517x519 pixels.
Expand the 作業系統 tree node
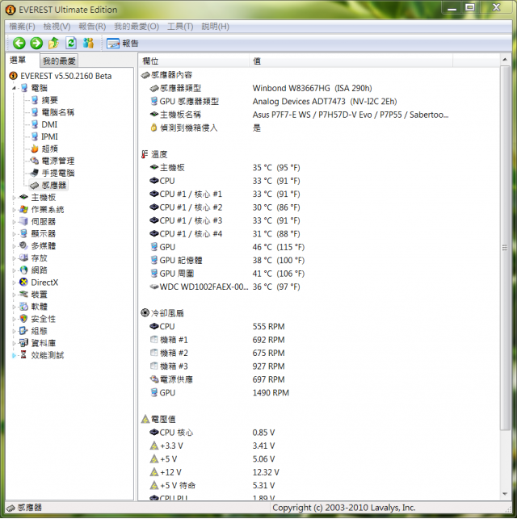[14, 210]
